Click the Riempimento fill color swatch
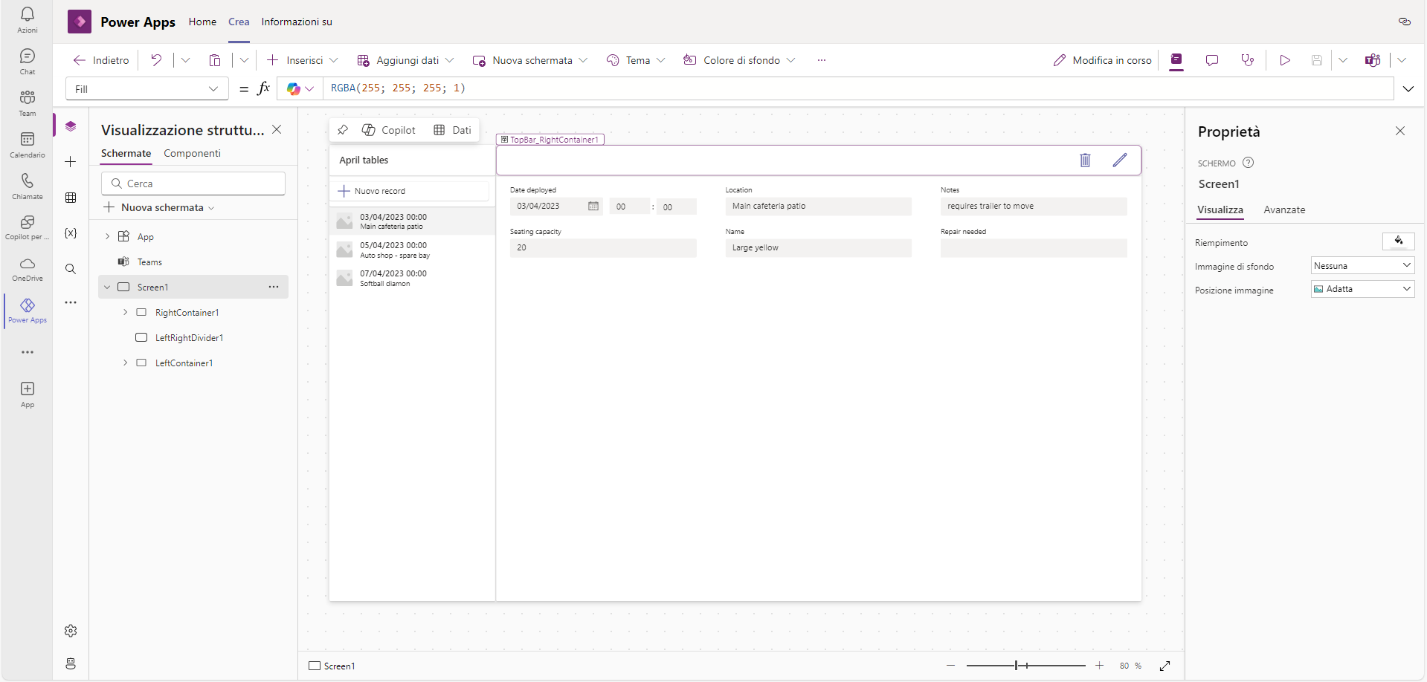This screenshot has width=1427, height=682. pos(1398,241)
